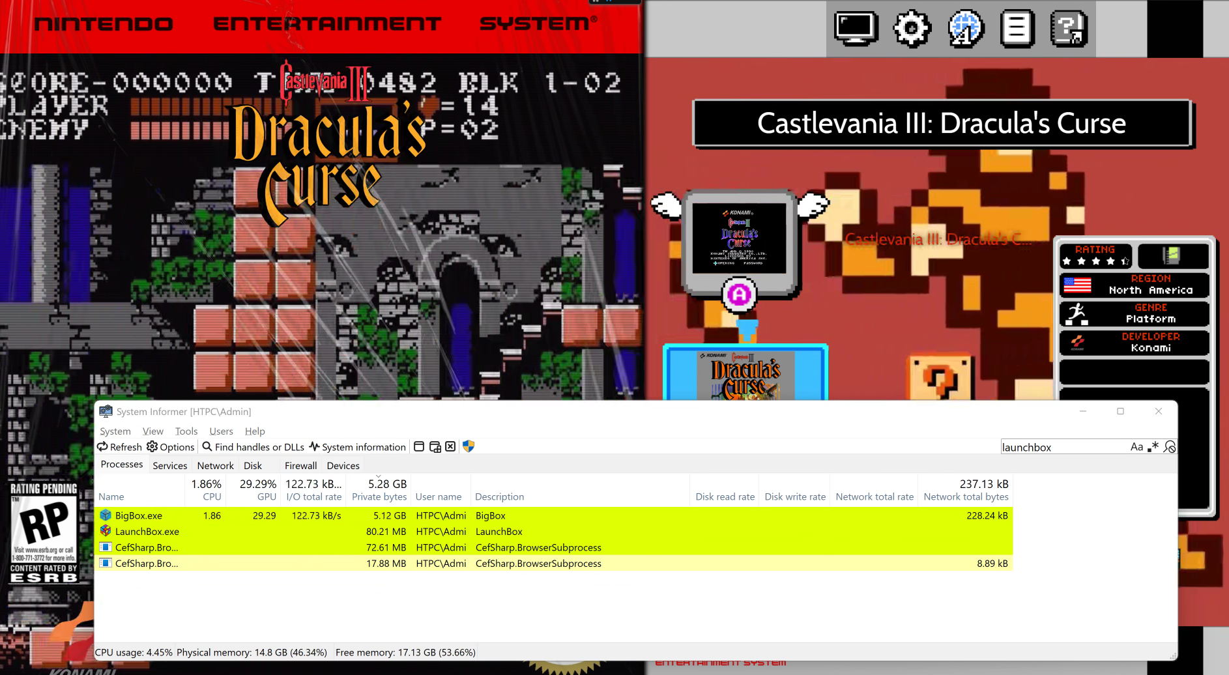Select the LaunchBox.exe process row
Screen dimensions: 1229x675
147,532
